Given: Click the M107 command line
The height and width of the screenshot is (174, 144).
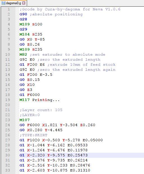Looking at the screenshot, I should (25, 120).
